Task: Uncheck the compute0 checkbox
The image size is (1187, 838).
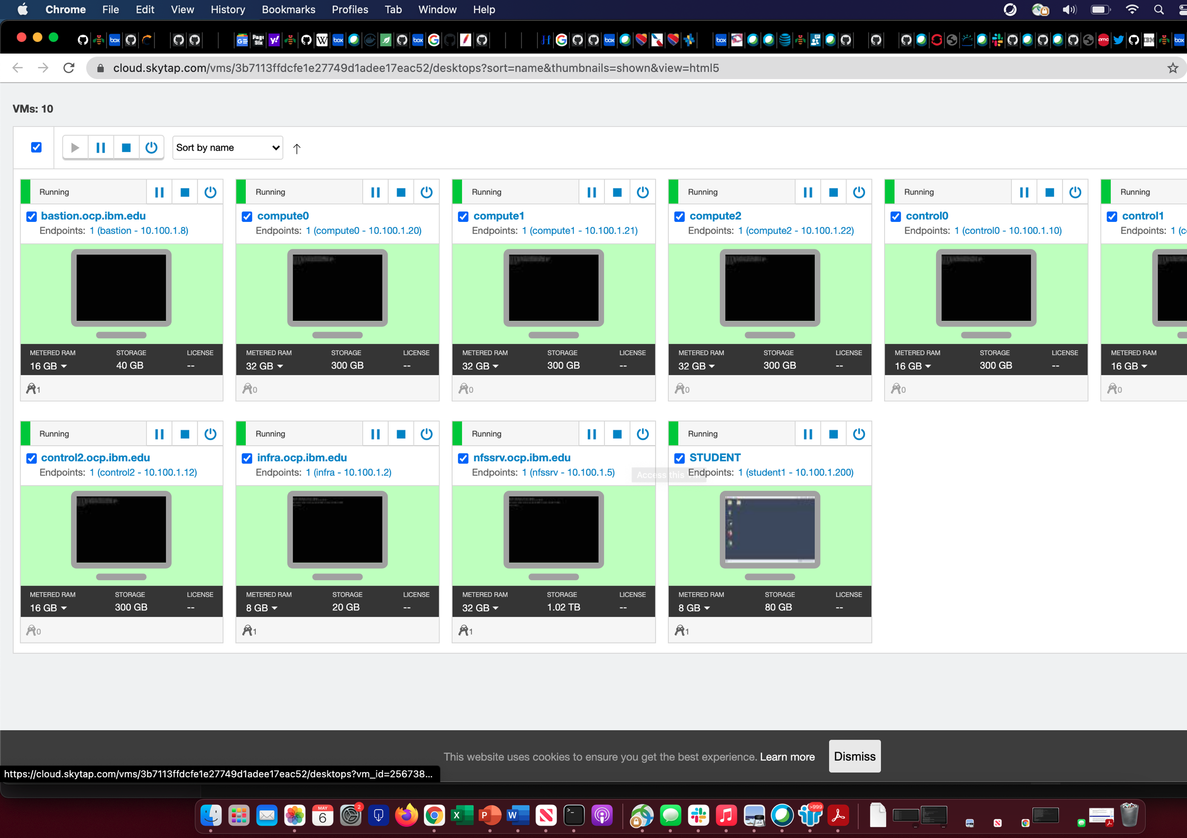Action: click(x=247, y=217)
